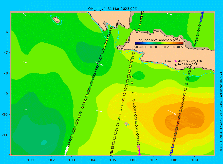Click the small island outlined in cyan near 102E
Screen dimensions: 223x164
[x=56, y=19]
